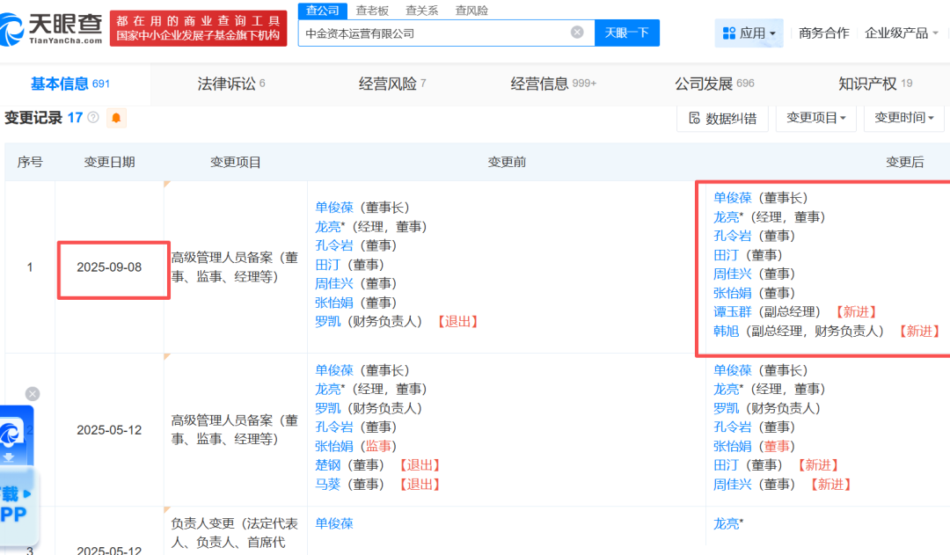Click the 应用 grid icon
The image size is (950, 555).
728,33
